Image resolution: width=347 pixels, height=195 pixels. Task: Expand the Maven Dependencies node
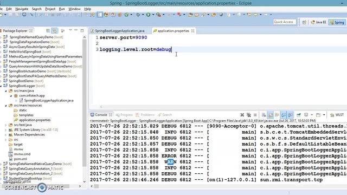point(6,135)
